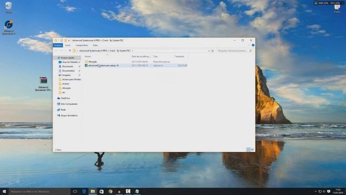
Task: Click the taskbar search box
Action: pos(39,191)
